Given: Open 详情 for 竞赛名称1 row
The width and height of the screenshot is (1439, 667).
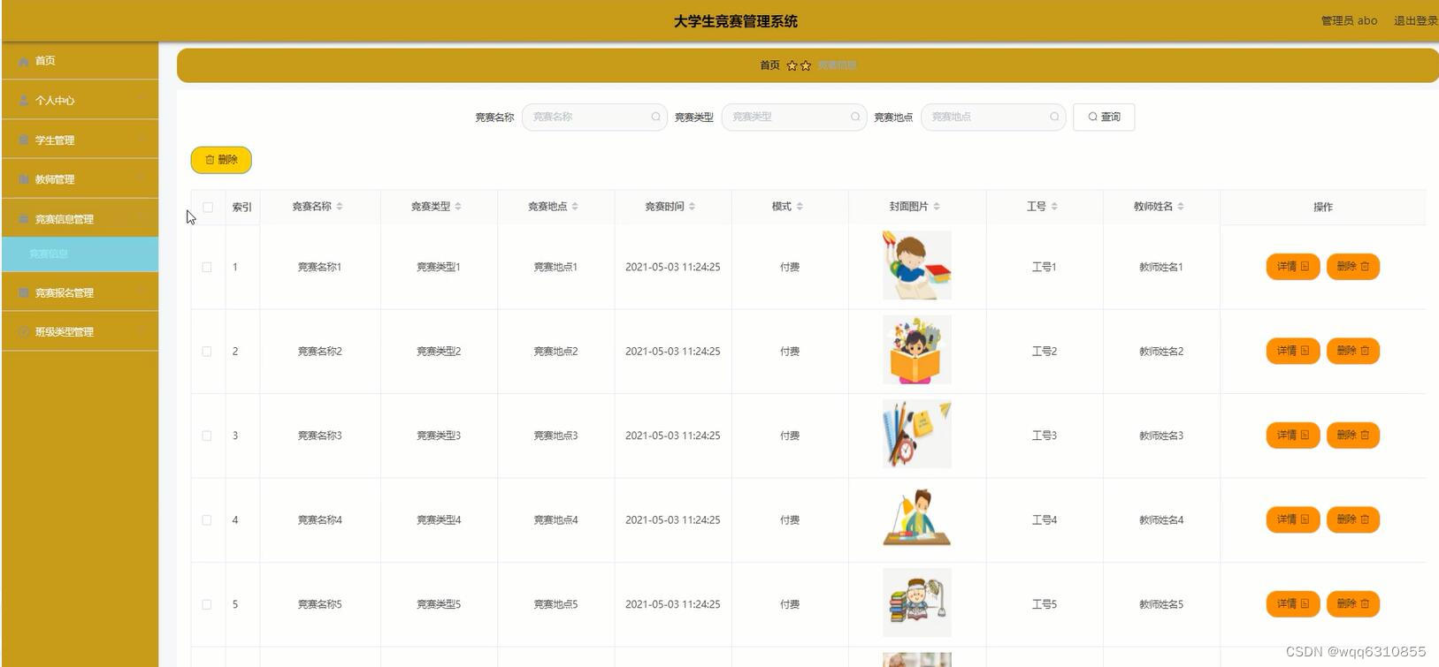Looking at the screenshot, I should 1293,267.
